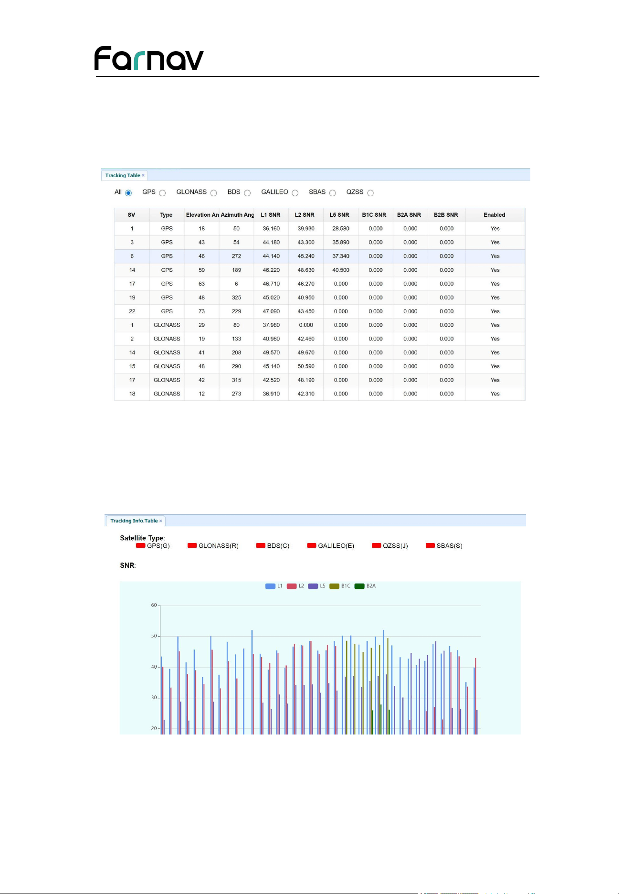The image size is (632, 894).
Task: Click azimuth value 133 in table
Action: (236, 339)
